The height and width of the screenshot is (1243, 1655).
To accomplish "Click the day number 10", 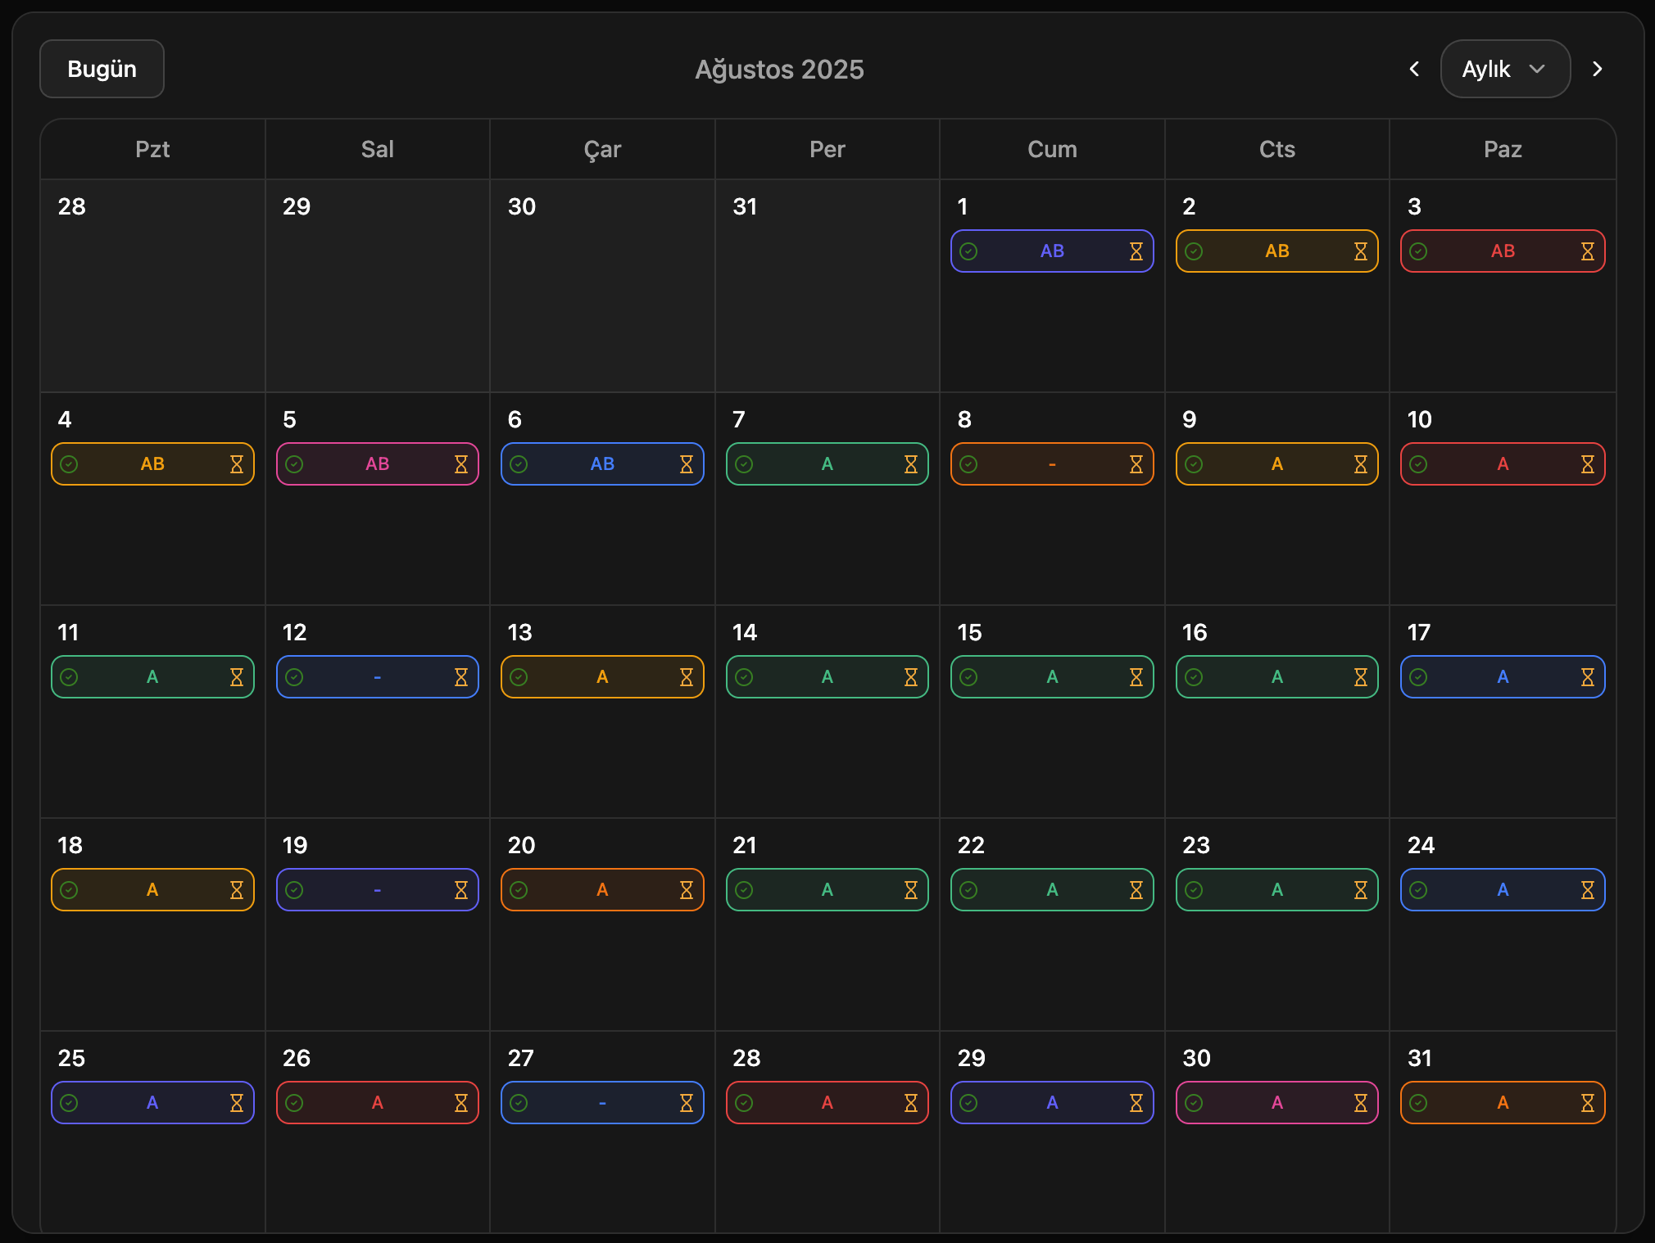I will pos(1419,419).
